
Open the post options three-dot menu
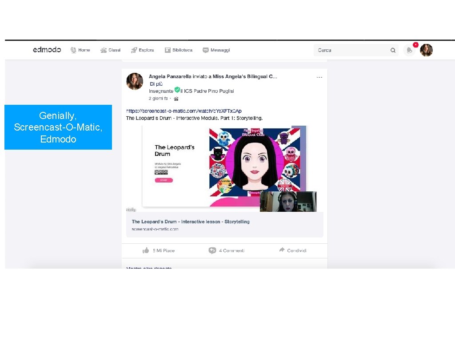coord(319,77)
